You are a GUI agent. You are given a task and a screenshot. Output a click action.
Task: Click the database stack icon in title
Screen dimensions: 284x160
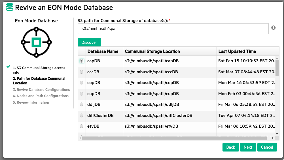pyautogui.click(x=10, y=7)
